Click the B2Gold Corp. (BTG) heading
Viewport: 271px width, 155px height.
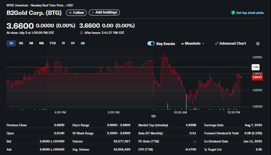click(34, 13)
